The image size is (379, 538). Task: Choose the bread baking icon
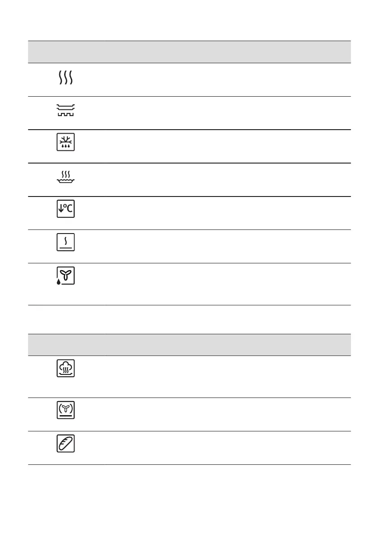[x=66, y=444]
